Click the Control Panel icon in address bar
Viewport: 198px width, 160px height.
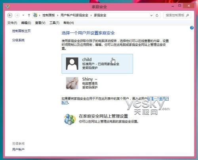(35, 15)
